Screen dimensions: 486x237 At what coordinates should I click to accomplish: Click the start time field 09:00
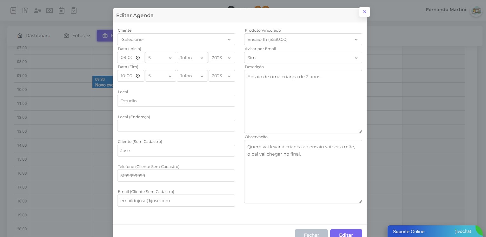click(131, 58)
